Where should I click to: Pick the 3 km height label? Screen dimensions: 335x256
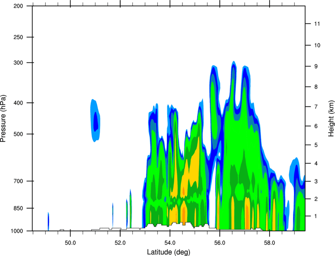pyautogui.click(x=316, y=181)
